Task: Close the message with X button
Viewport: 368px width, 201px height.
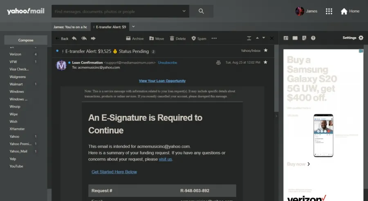Action: (x=272, y=38)
